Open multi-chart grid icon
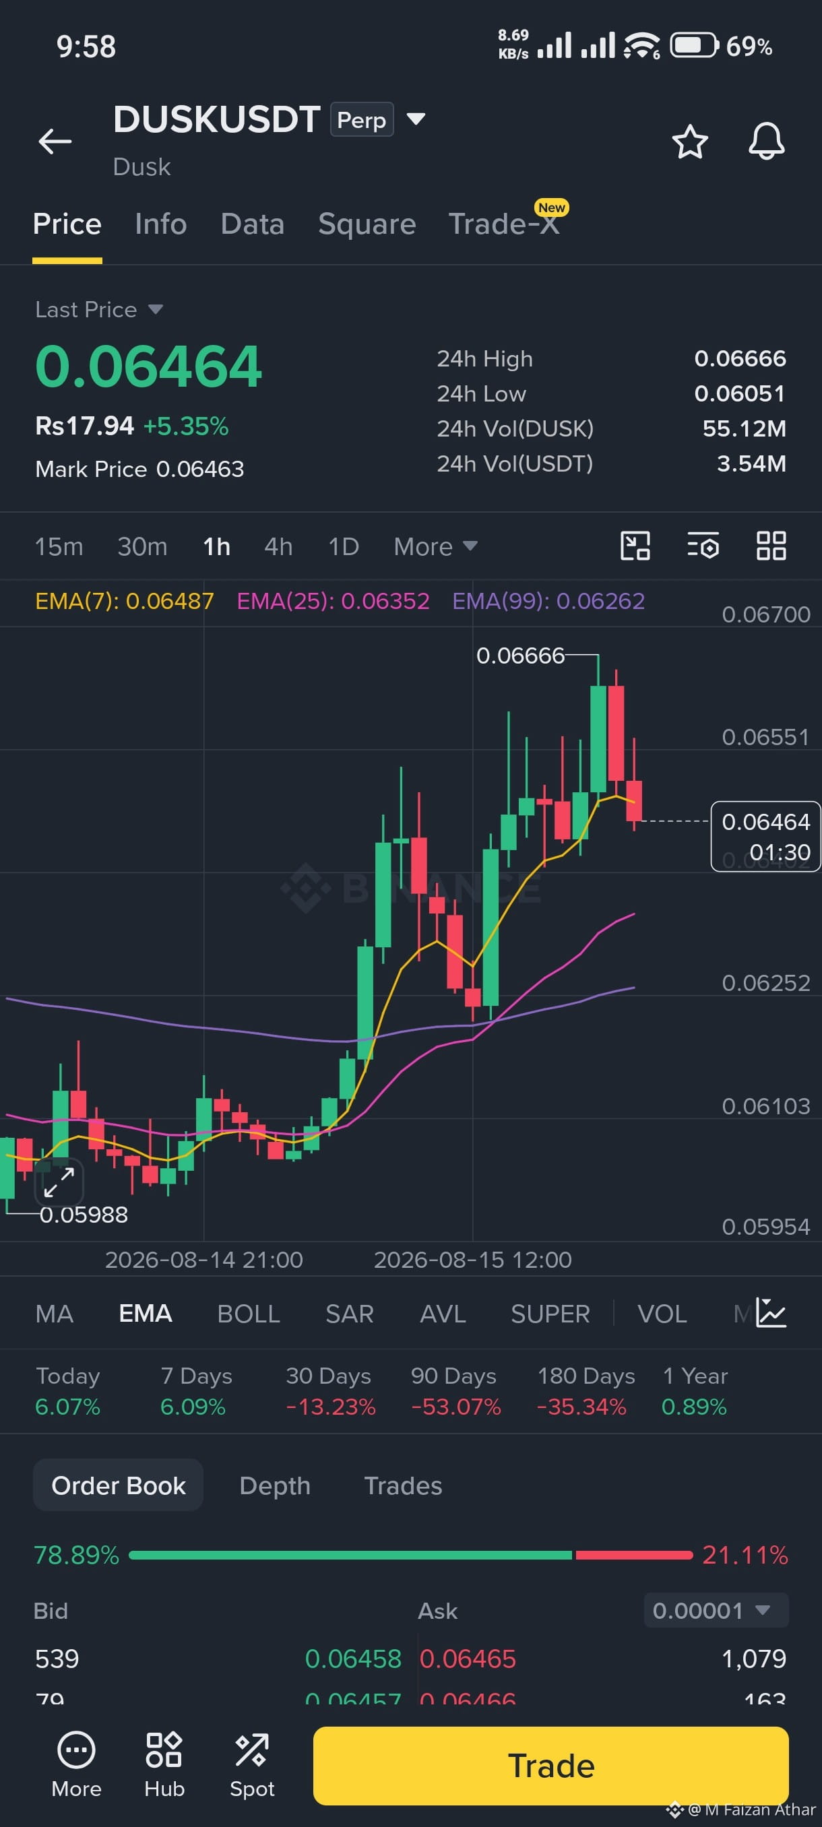The image size is (822, 1827). pos(771,546)
